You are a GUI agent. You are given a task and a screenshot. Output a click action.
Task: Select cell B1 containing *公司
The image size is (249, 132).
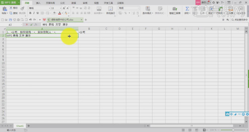pos(89,32)
